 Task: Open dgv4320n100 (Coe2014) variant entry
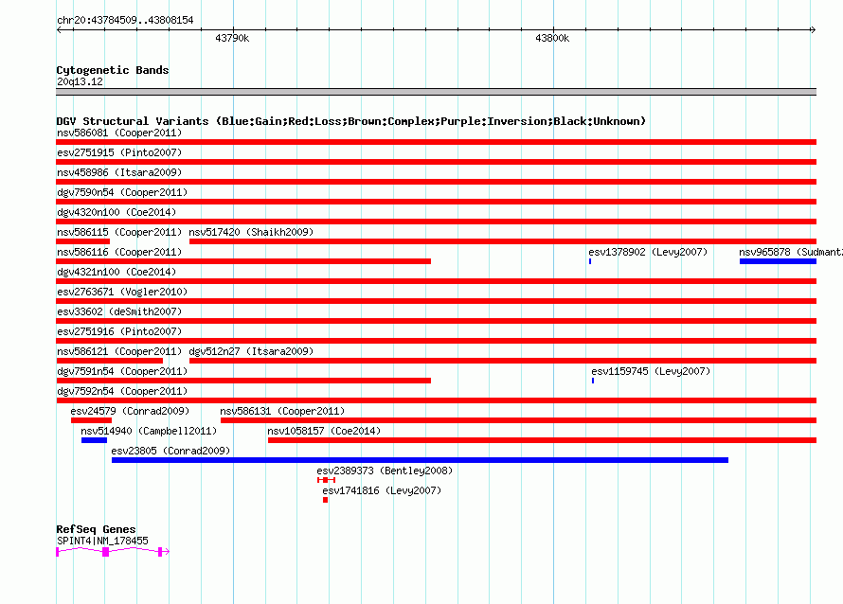117,212
